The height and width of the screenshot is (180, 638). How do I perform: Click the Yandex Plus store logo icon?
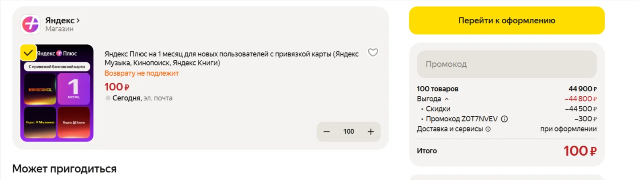tap(30, 24)
